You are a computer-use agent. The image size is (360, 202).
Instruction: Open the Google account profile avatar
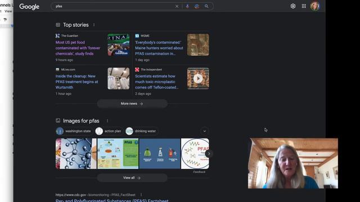pyautogui.click(x=315, y=6)
